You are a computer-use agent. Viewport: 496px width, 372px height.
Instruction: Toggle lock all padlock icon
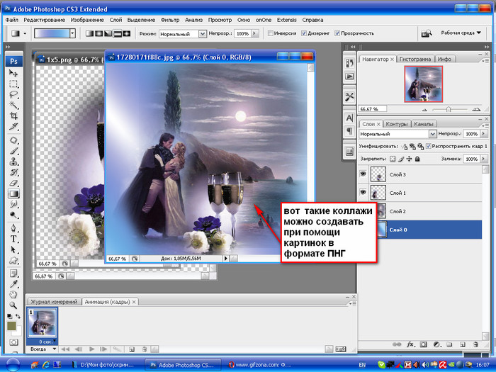(417, 159)
